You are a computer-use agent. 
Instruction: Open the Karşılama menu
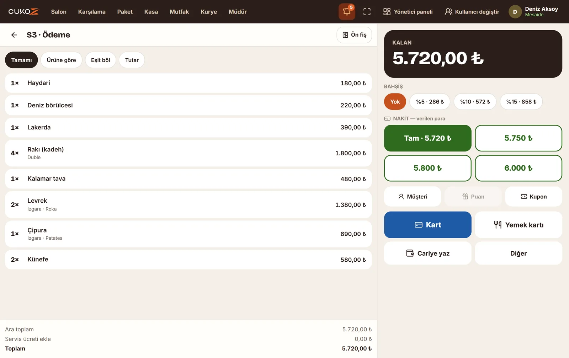pos(92,12)
